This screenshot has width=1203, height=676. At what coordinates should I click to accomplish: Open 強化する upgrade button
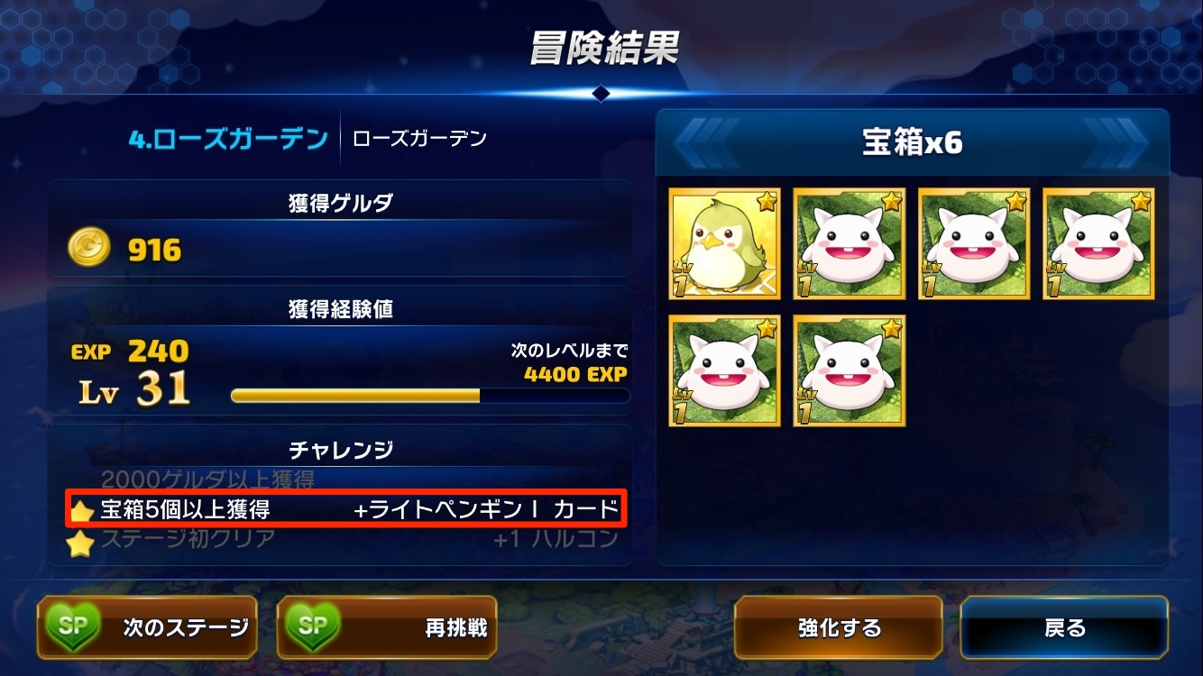pyautogui.click(x=839, y=627)
